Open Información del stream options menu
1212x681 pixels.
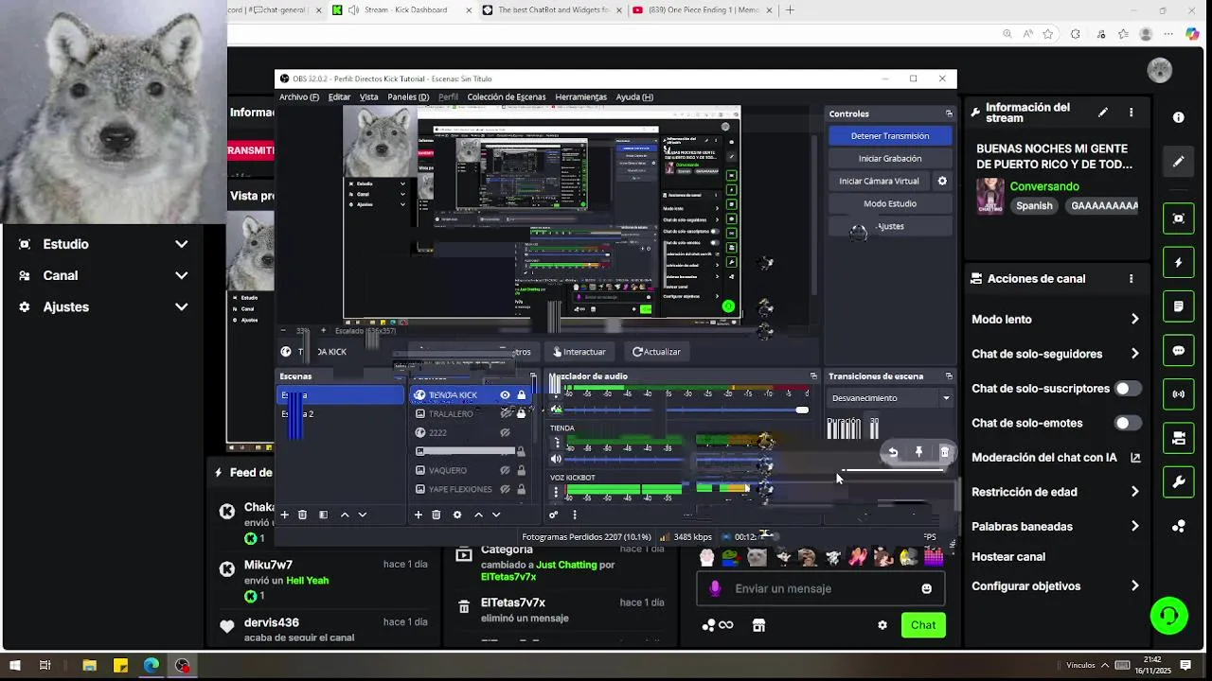(1131, 113)
